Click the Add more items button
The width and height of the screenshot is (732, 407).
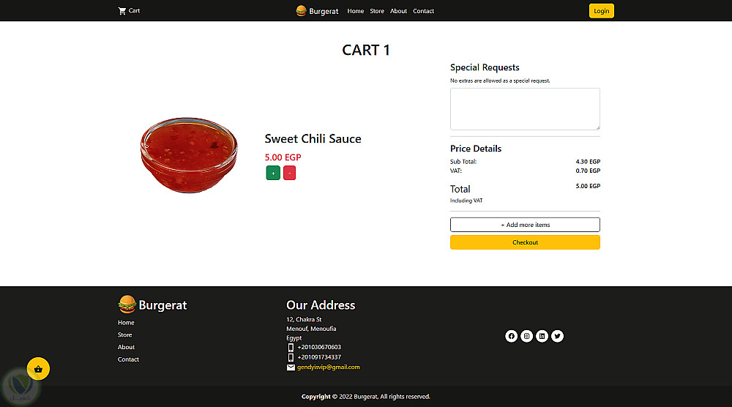(x=525, y=225)
